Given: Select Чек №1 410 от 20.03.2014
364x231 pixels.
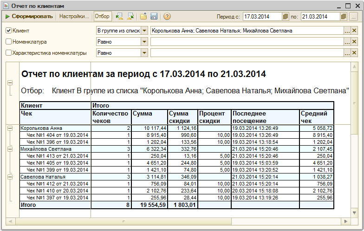Looking at the screenshot, I should pyautogui.click(x=58, y=191).
